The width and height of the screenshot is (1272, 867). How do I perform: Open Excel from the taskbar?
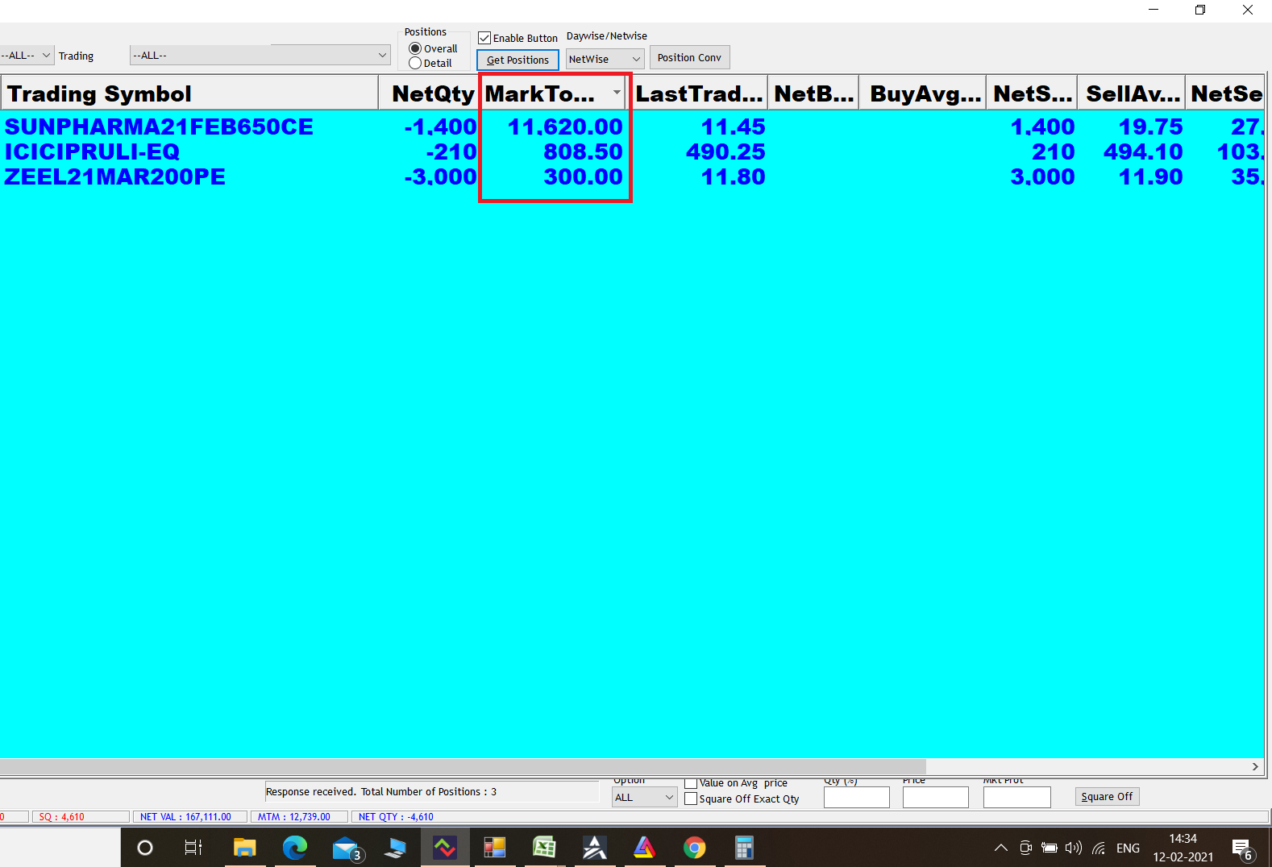tap(544, 848)
